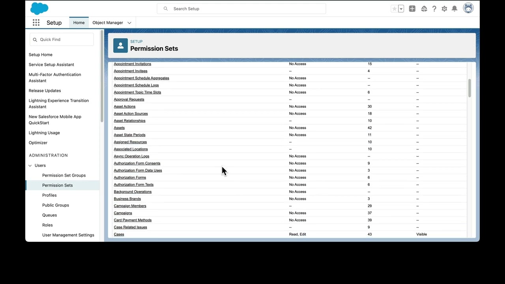
Task: Focus the Search Setup field
Action: 241,9
